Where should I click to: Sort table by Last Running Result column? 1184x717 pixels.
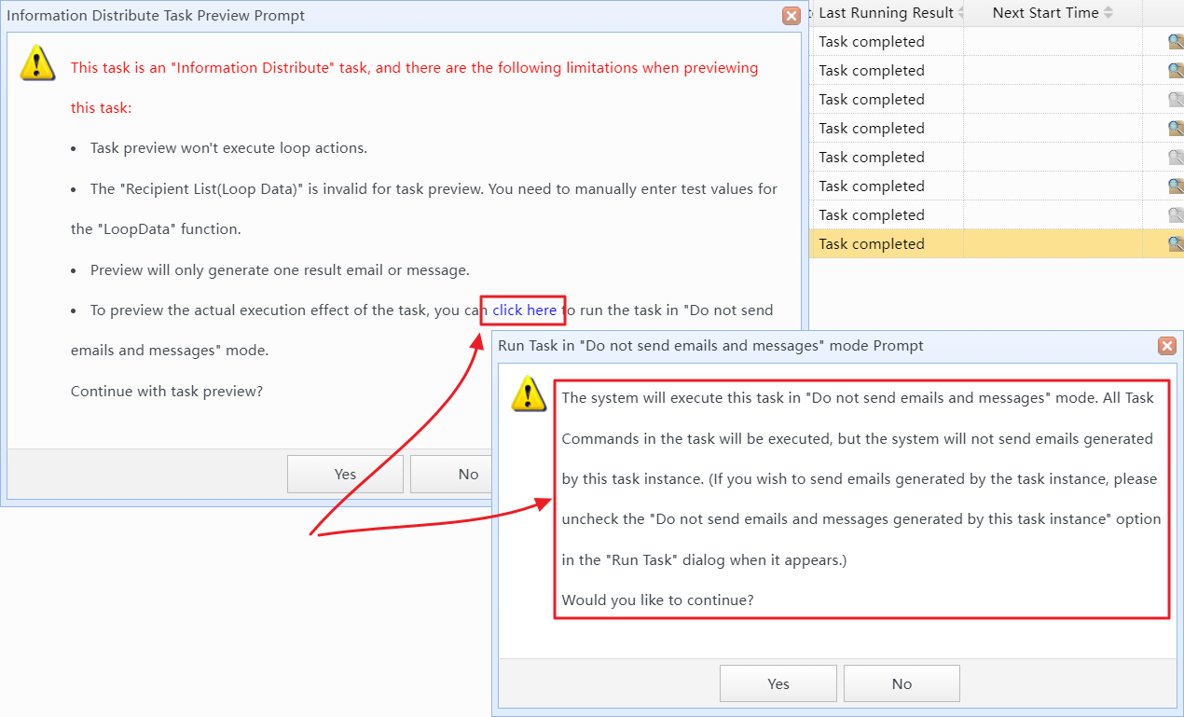(x=886, y=13)
